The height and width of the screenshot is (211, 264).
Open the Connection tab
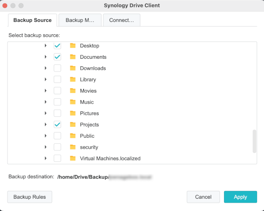(121, 20)
